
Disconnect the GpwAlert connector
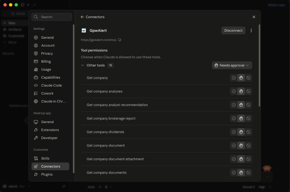tap(233, 31)
